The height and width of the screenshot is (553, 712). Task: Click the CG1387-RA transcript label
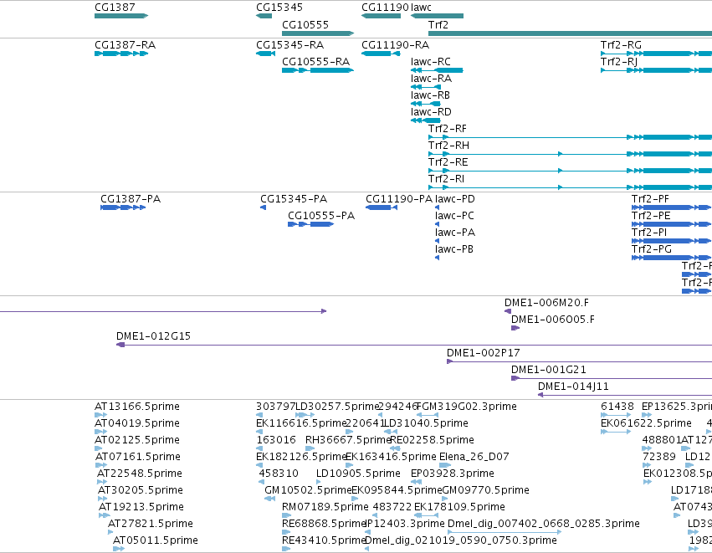(125, 45)
